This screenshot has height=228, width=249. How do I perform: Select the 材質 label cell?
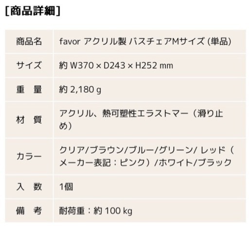(x=29, y=120)
